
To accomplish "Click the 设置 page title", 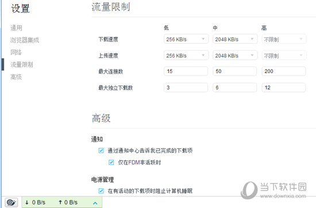I will click(x=20, y=9).
